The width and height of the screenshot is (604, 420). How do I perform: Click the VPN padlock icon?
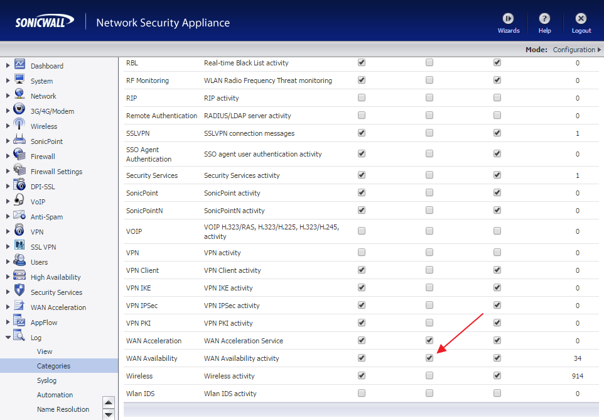pos(19,230)
